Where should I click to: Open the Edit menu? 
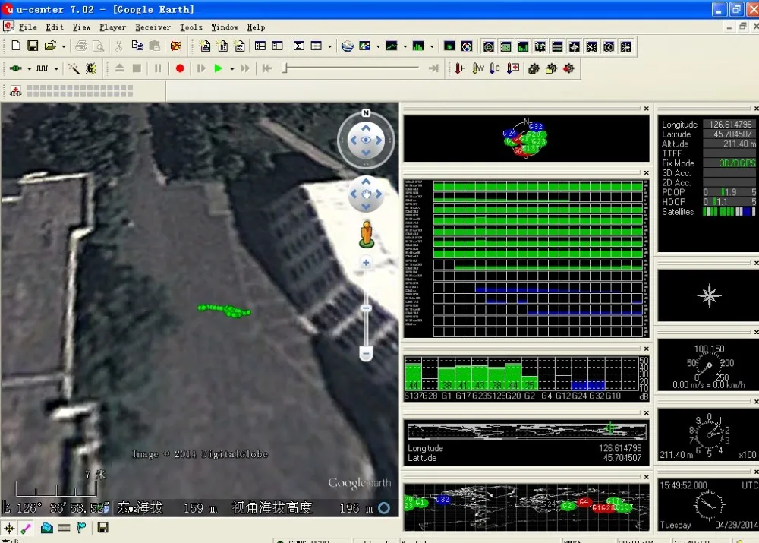[x=55, y=27]
